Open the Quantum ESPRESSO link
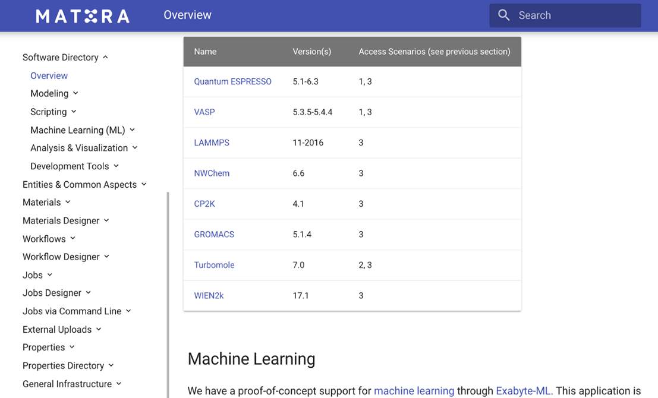Screen dimensions: 658x398 pyautogui.click(x=232, y=81)
